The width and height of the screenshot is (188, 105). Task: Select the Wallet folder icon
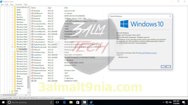pyautogui.click(x=15, y=12)
